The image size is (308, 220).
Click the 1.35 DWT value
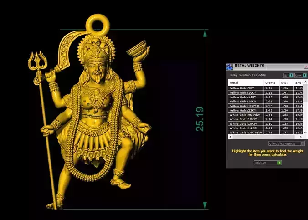tap(285, 123)
